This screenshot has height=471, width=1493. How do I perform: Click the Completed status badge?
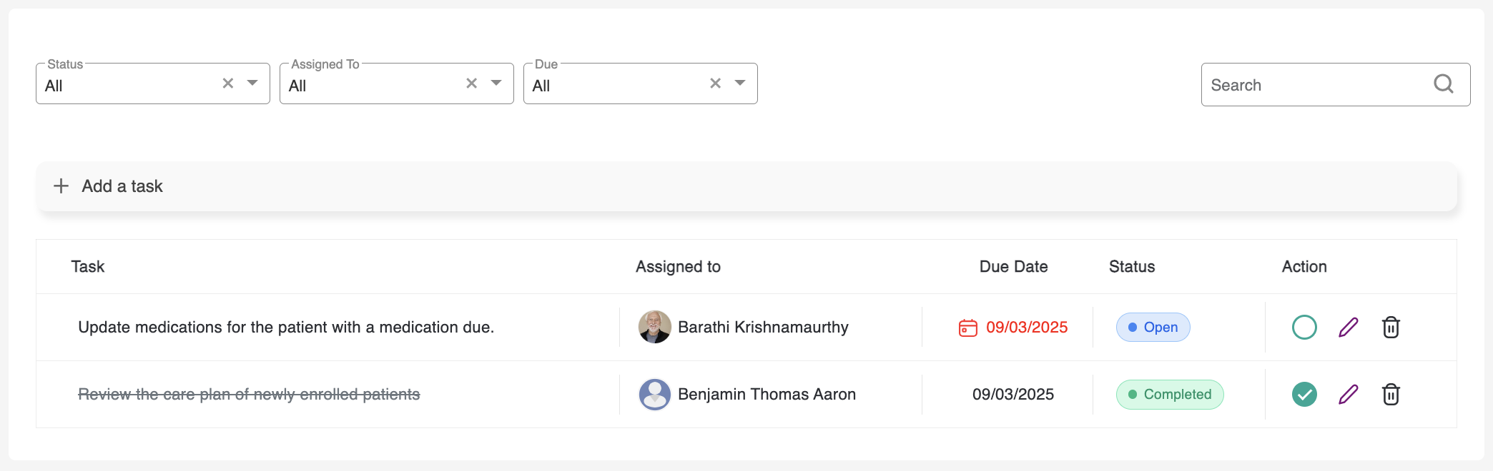point(1170,395)
